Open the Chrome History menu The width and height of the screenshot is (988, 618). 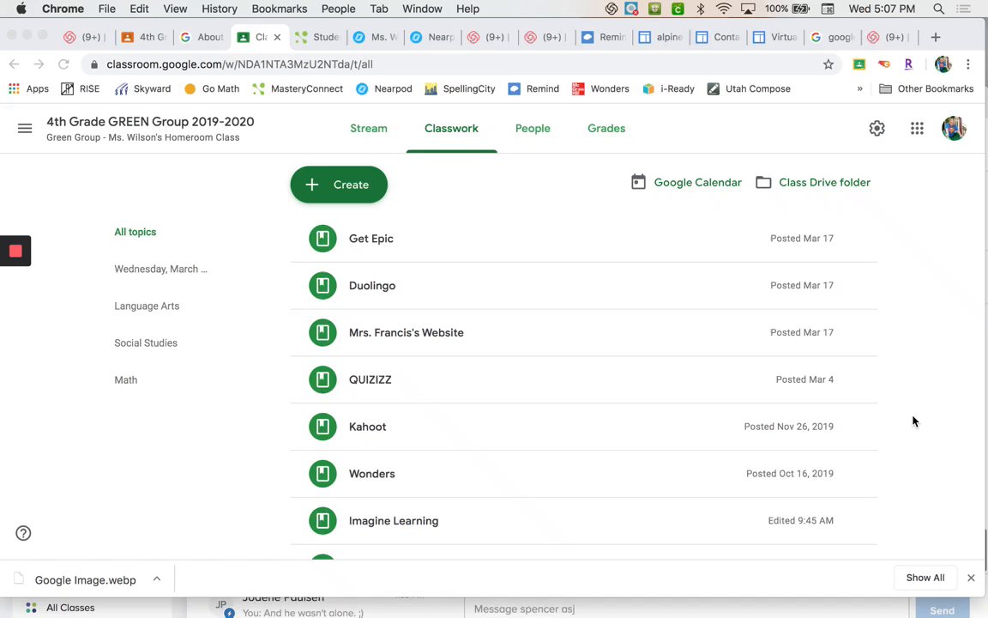[x=220, y=9]
